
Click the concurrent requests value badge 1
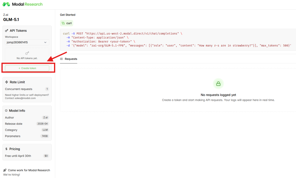(x=47, y=89)
